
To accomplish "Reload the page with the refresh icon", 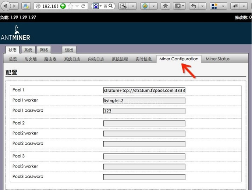I will (x=83, y=6).
